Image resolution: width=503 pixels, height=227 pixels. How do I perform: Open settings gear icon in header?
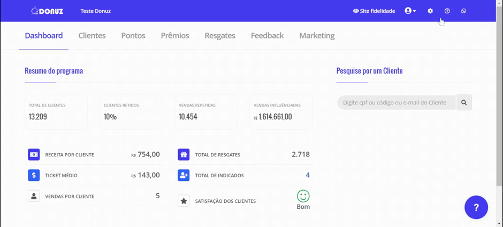[x=430, y=11]
